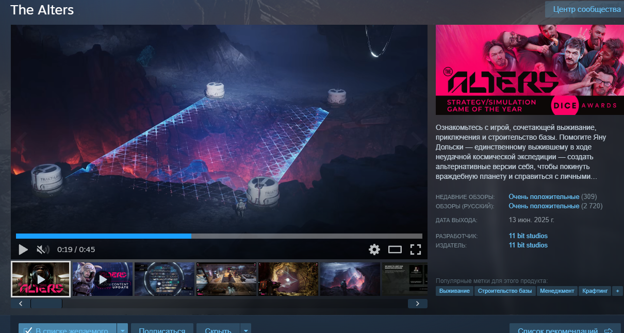Open the 11 bit studios publisher link
Image resolution: width=624 pixels, height=333 pixels.
point(528,245)
